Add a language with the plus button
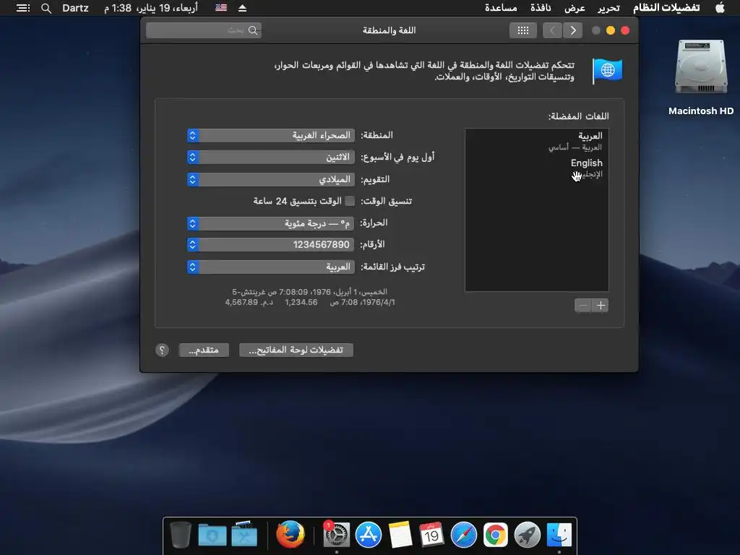The image size is (740, 555). click(x=601, y=306)
